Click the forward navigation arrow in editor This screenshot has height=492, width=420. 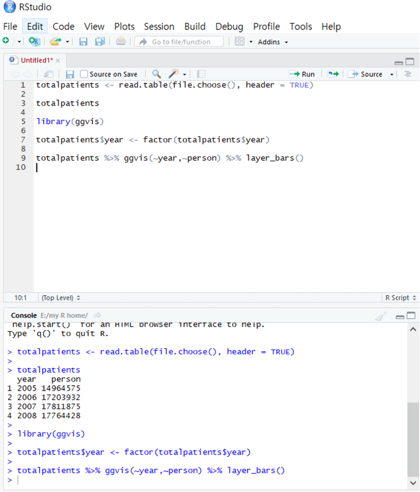27,74
